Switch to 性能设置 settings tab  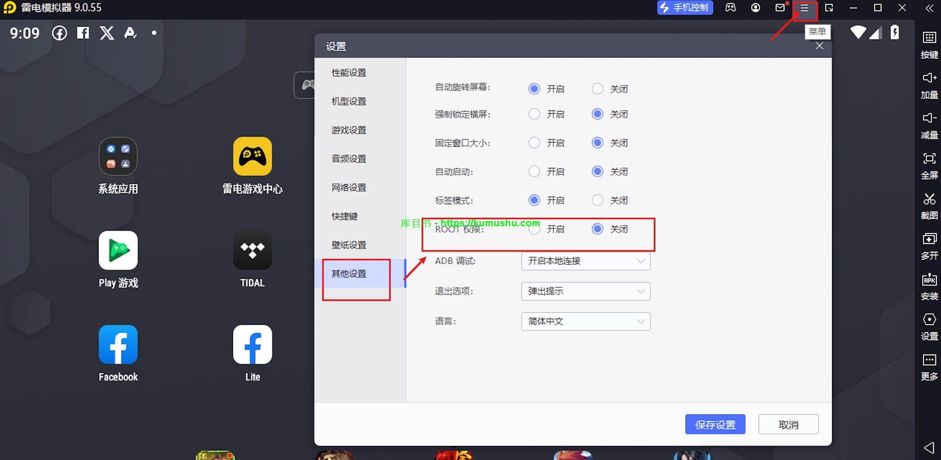[x=349, y=73]
